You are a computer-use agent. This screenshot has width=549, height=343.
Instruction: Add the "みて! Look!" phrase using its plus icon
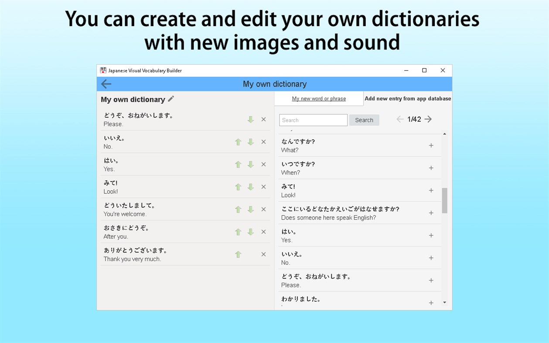point(431,190)
